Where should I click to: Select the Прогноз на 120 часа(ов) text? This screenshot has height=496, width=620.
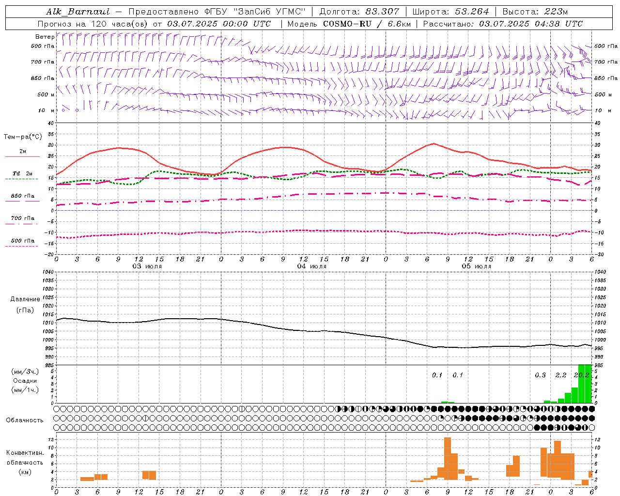[93, 24]
